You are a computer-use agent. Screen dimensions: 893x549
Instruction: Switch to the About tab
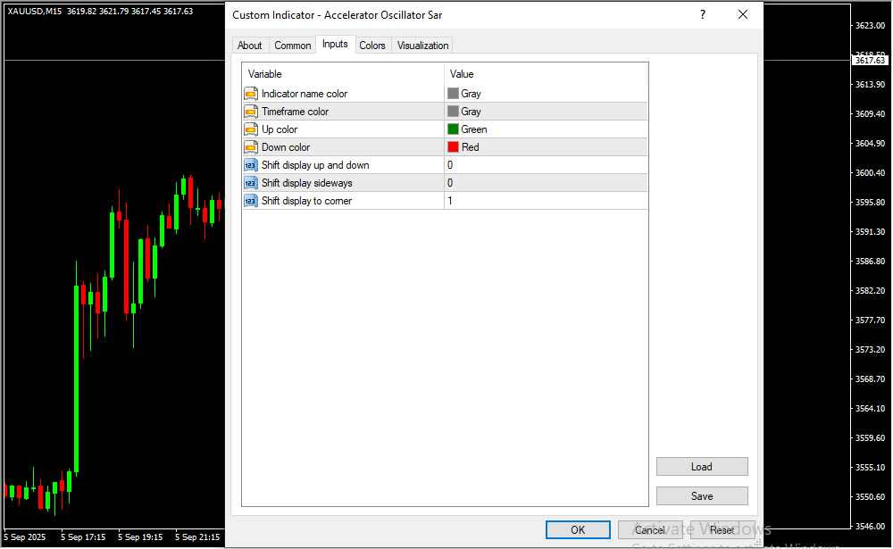click(250, 46)
